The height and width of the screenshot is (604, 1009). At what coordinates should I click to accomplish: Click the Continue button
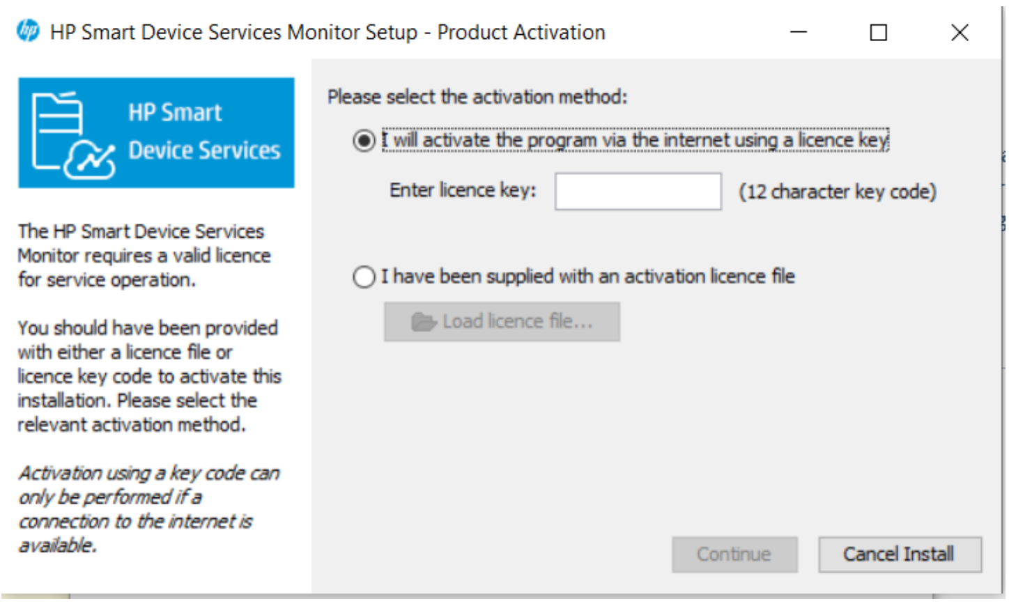click(734, 555)
